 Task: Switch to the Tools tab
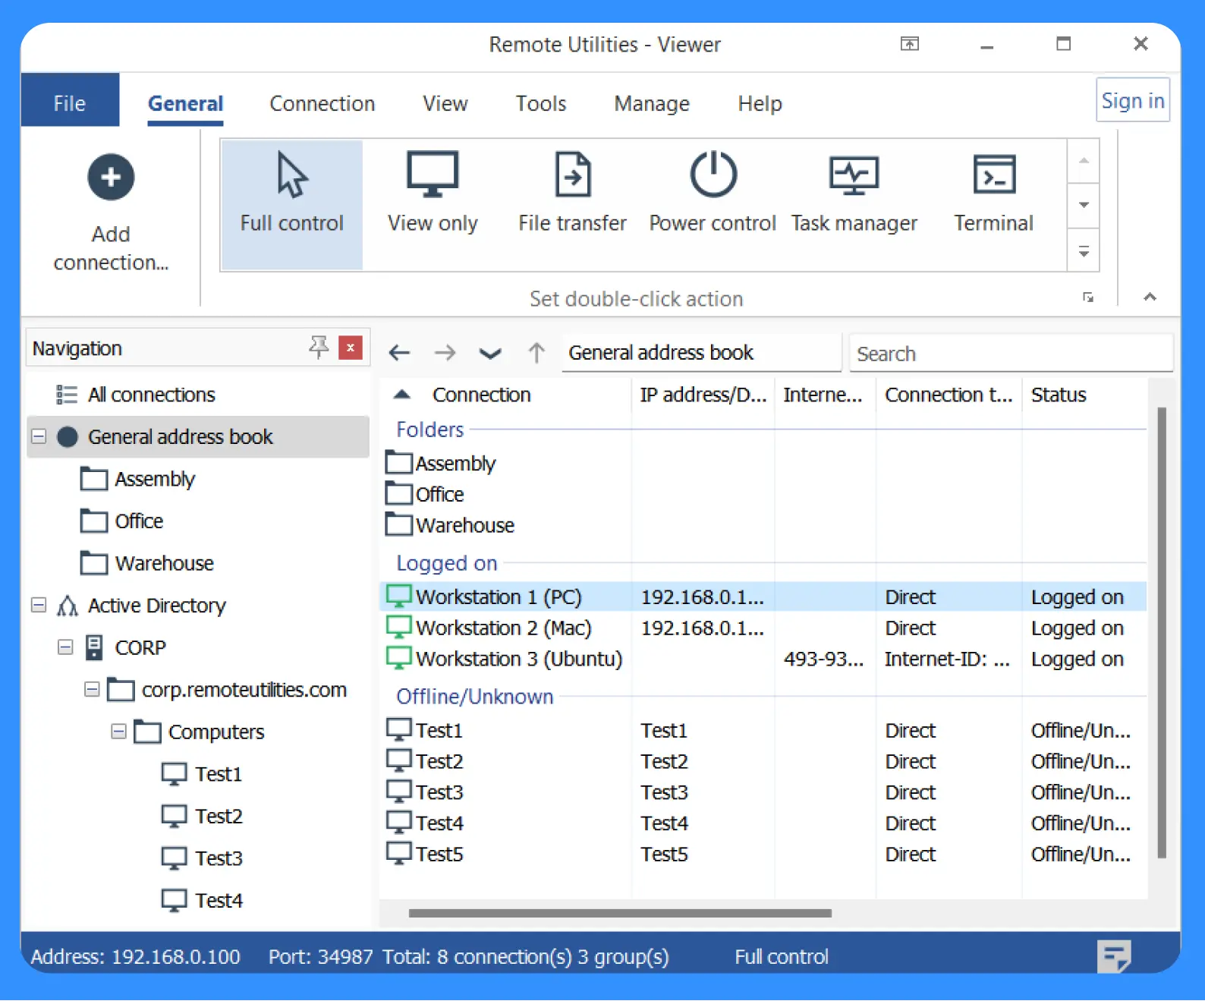[541, 103]
